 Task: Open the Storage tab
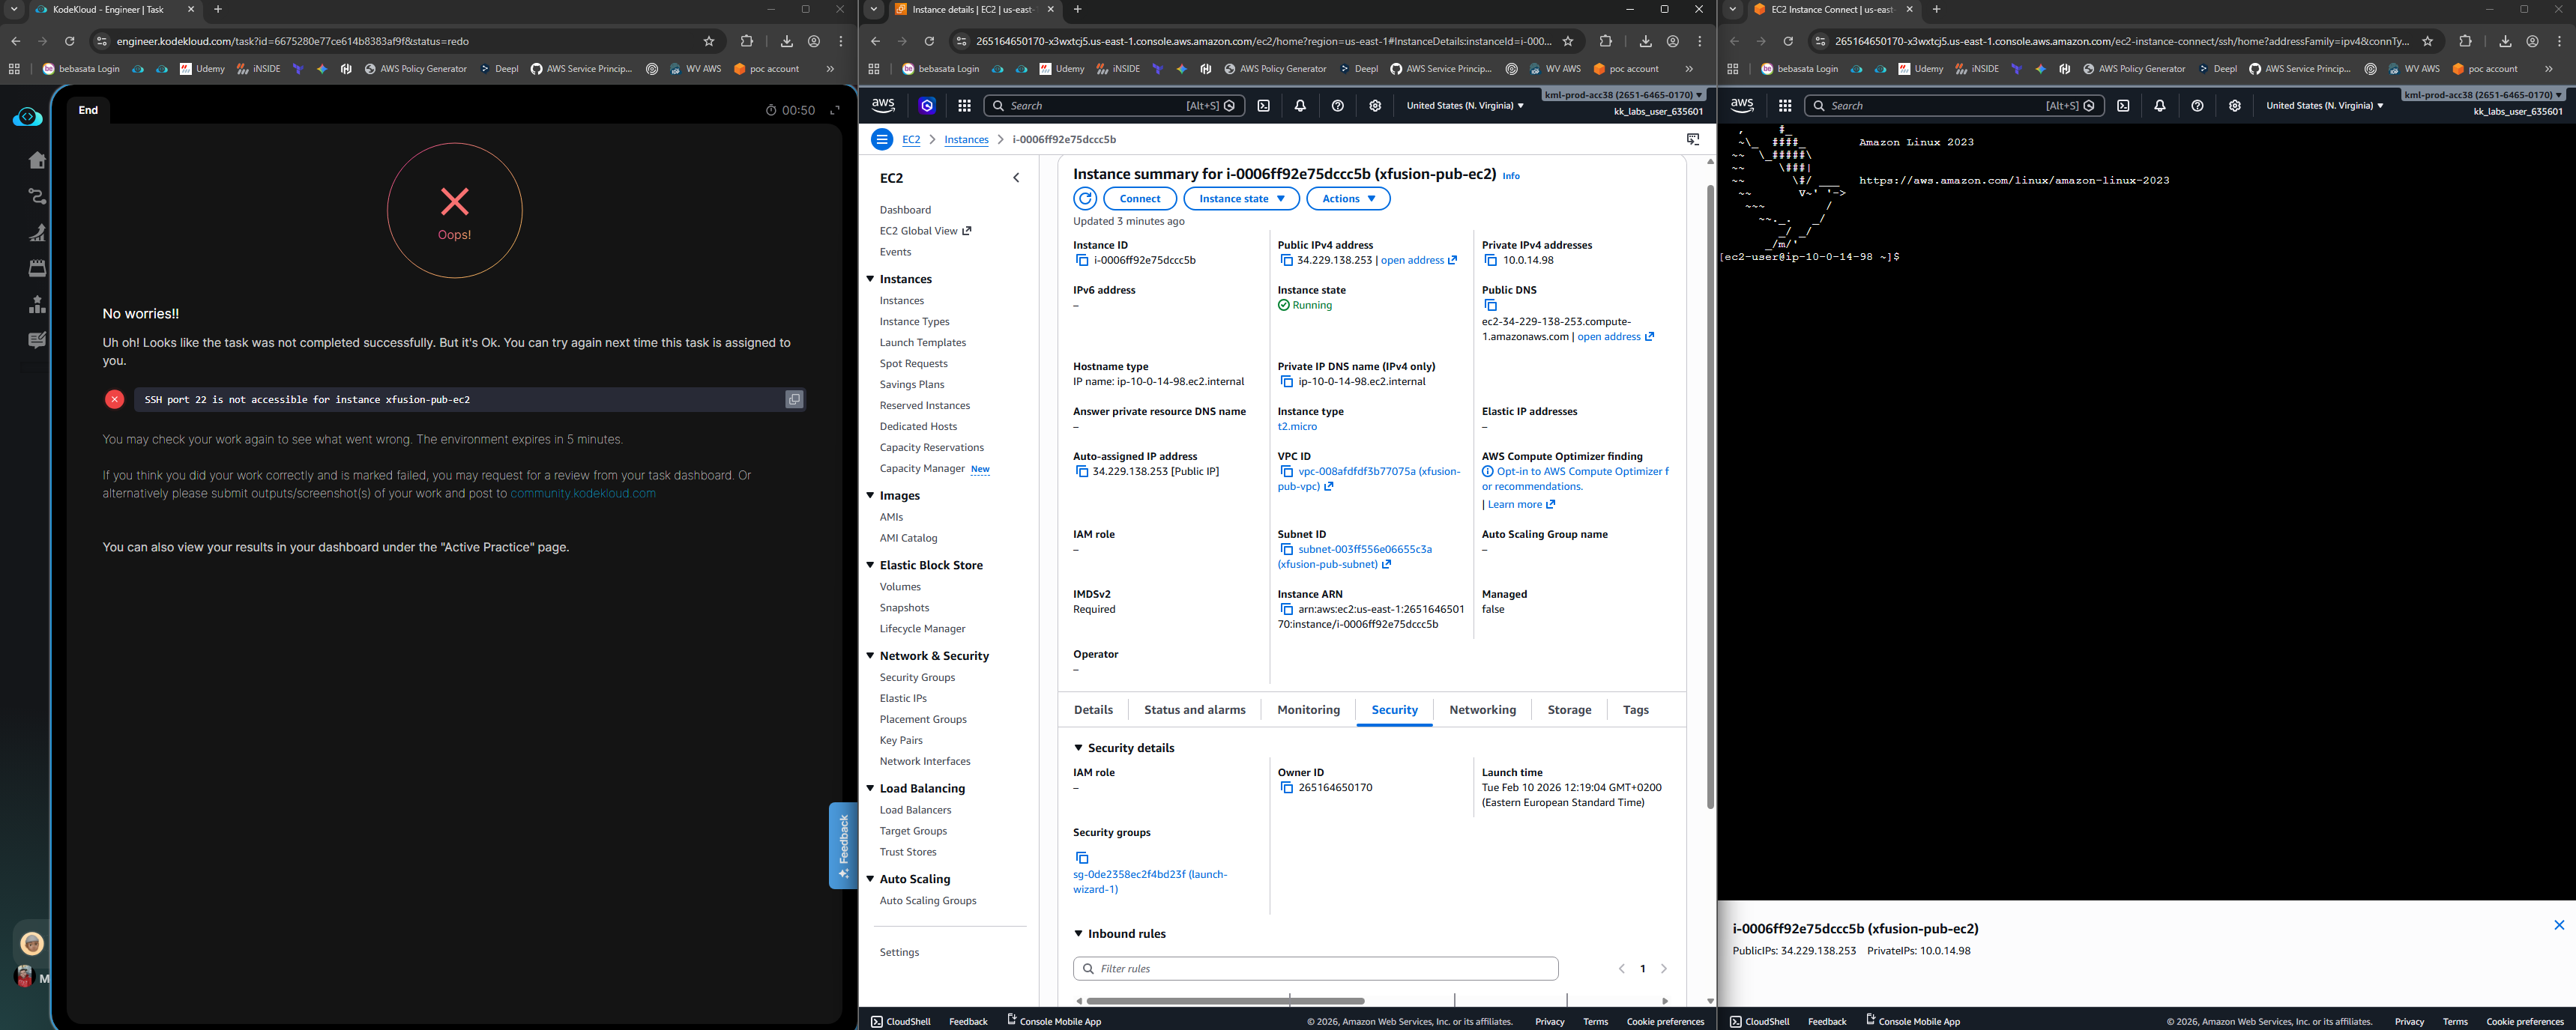[1568, 710]
